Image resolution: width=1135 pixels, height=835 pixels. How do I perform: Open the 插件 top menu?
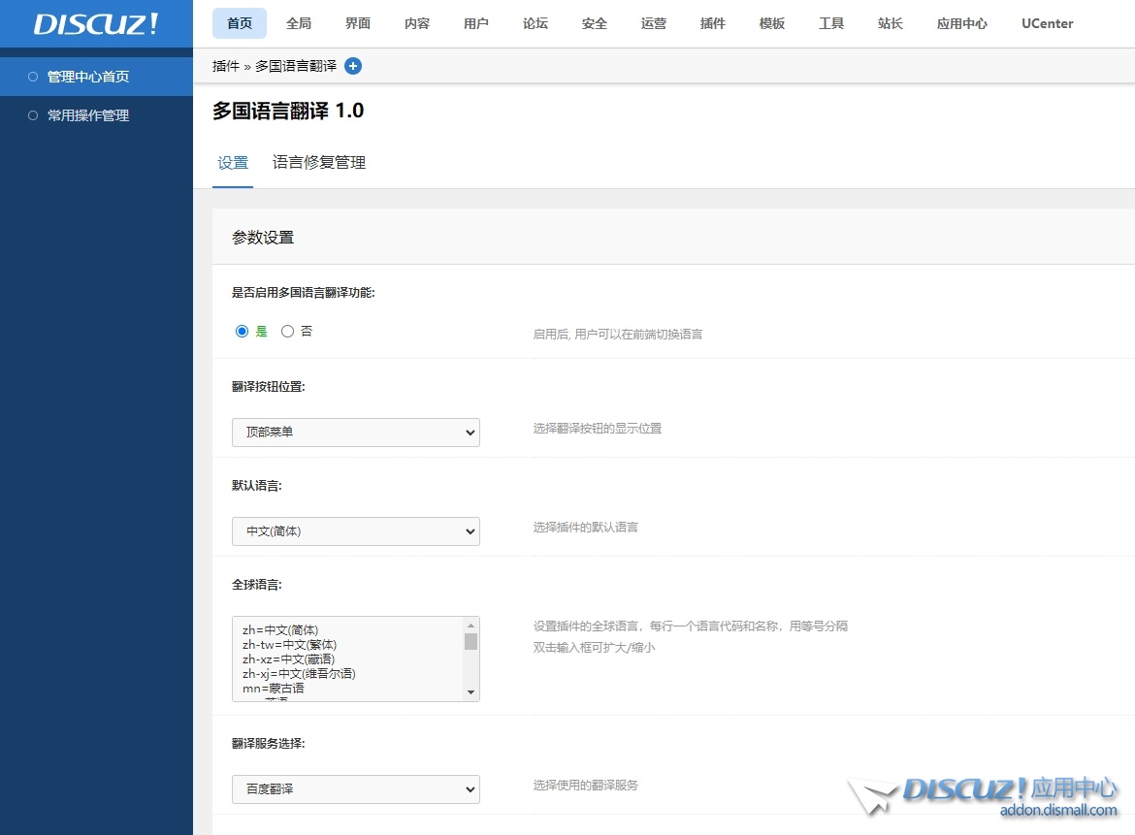click(713, 23)
